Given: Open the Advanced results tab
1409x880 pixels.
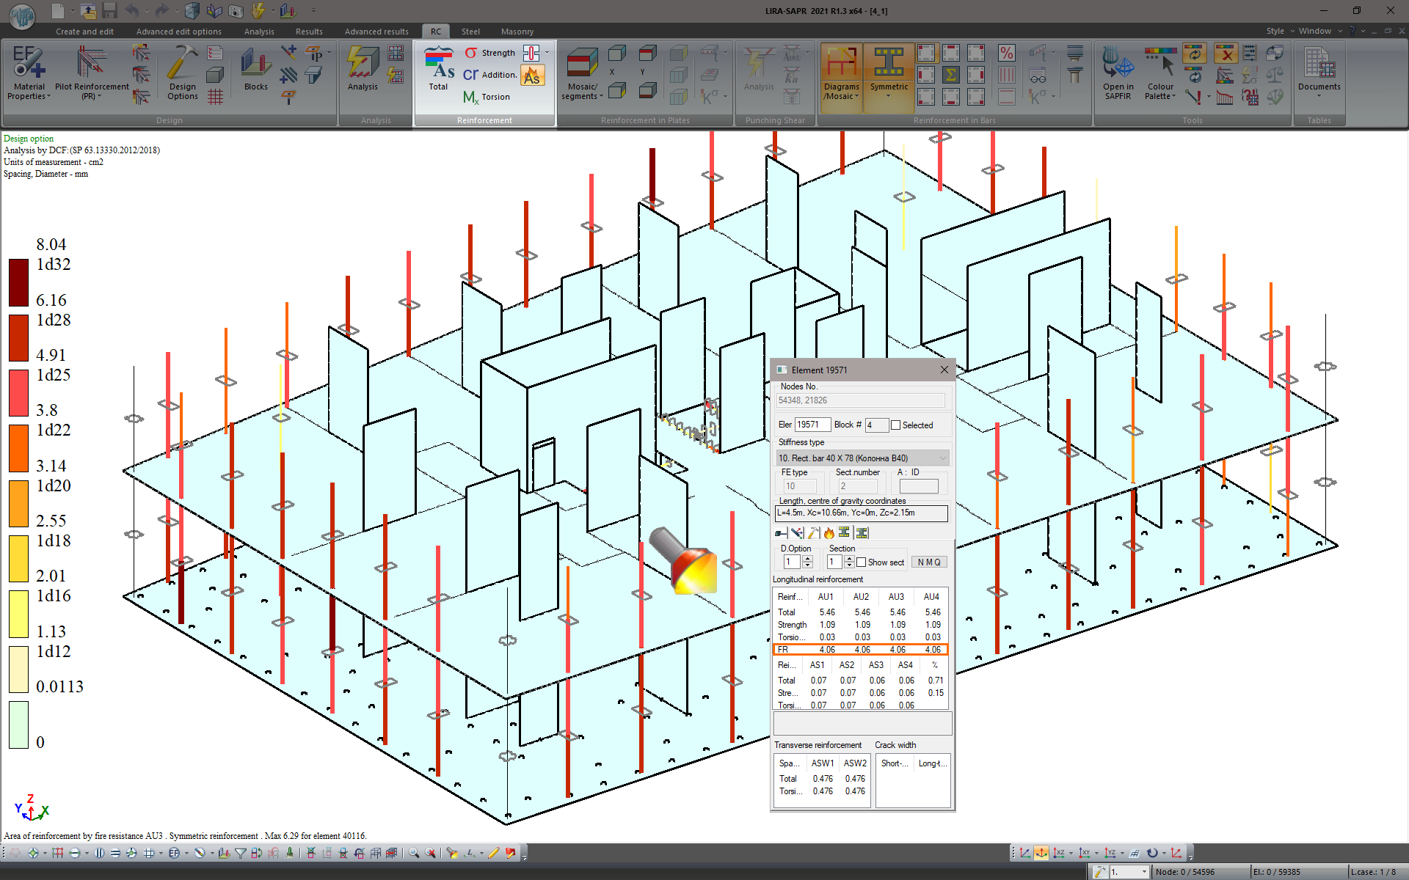Looking at the screenshot, I should tap(376, 32).
